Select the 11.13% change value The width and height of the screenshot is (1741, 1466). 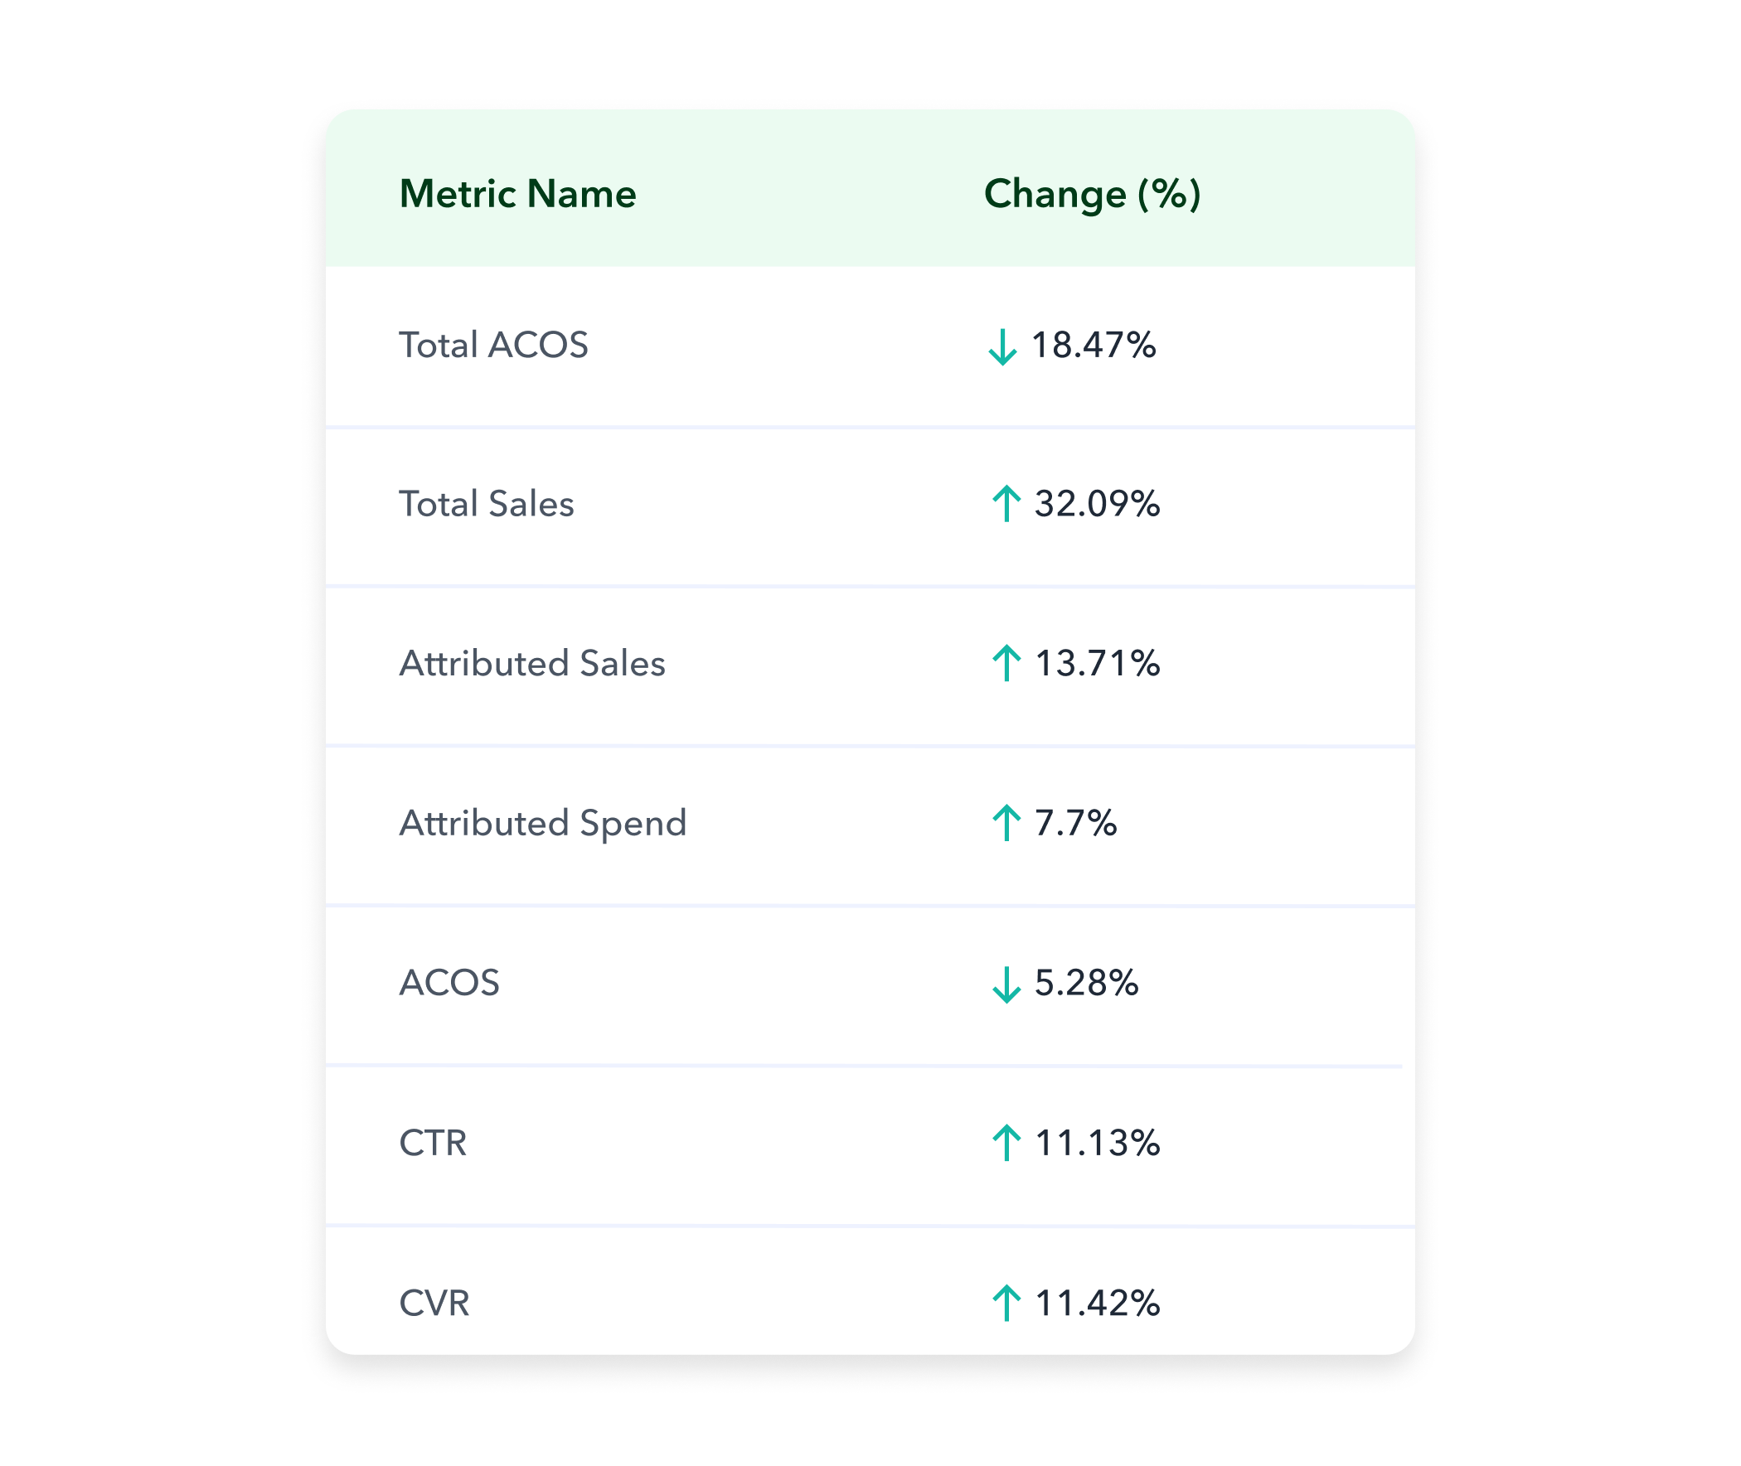tap(1098, 1143)
